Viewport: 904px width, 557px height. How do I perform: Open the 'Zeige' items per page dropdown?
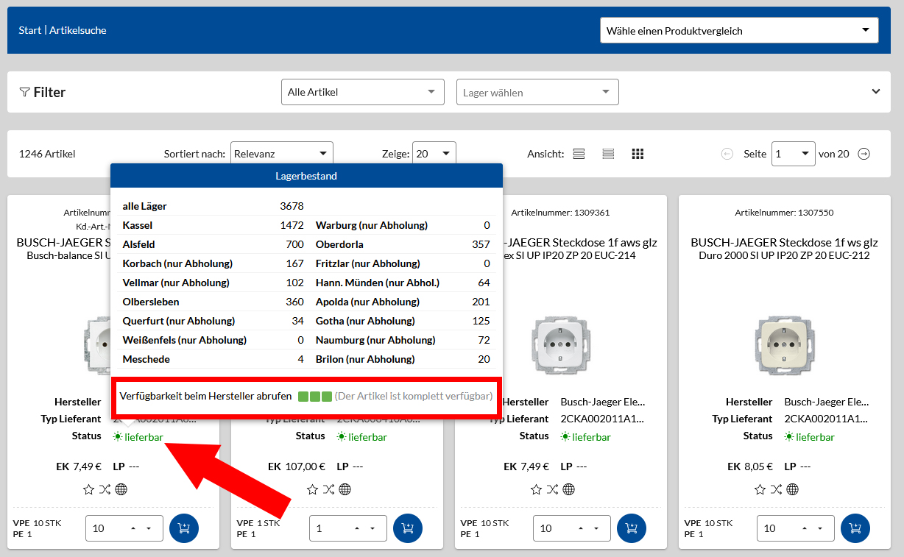(434, 154)
